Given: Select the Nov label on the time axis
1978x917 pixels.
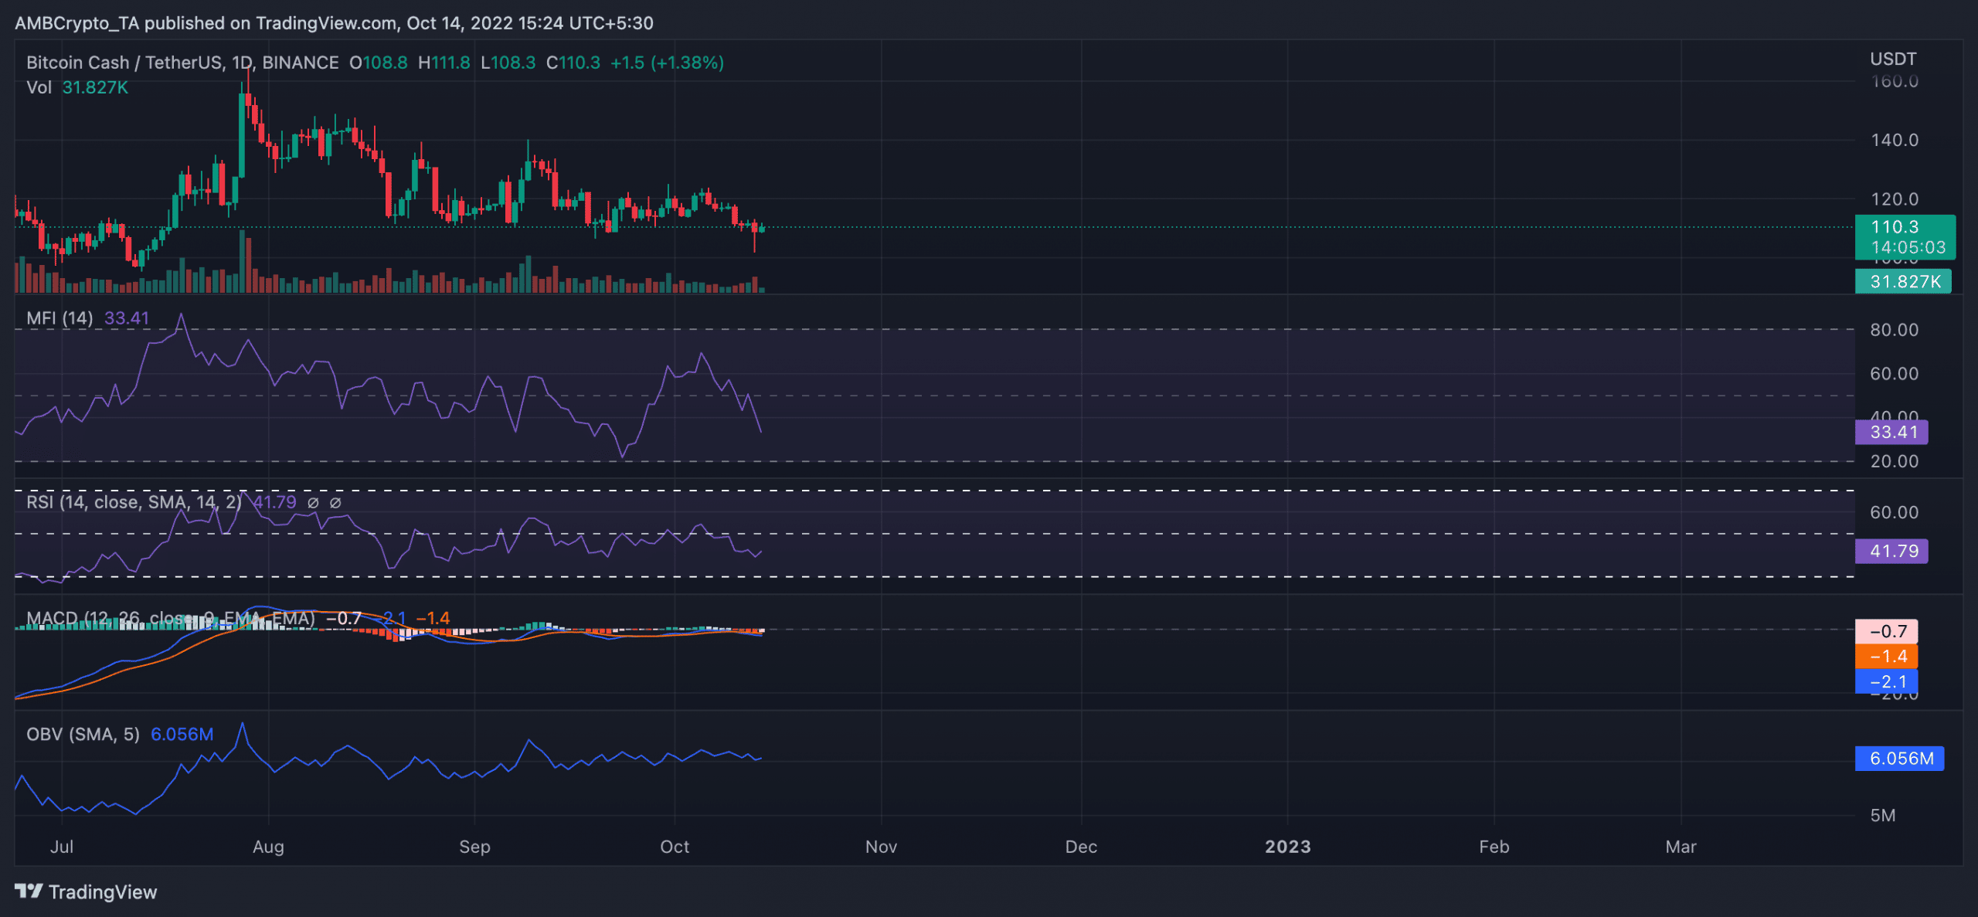Looking at the screenshot, I should point(881,847).
